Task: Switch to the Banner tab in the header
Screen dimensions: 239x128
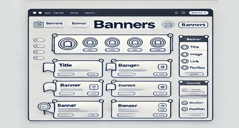Action: (79, 24)
